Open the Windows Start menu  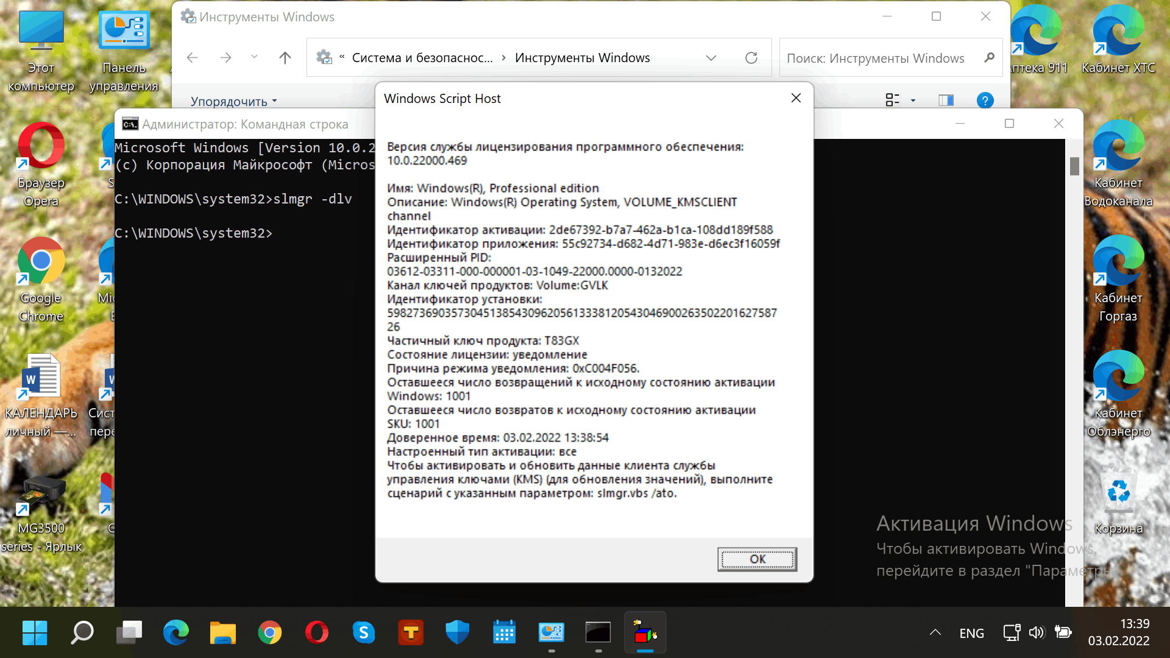point(35,633)
